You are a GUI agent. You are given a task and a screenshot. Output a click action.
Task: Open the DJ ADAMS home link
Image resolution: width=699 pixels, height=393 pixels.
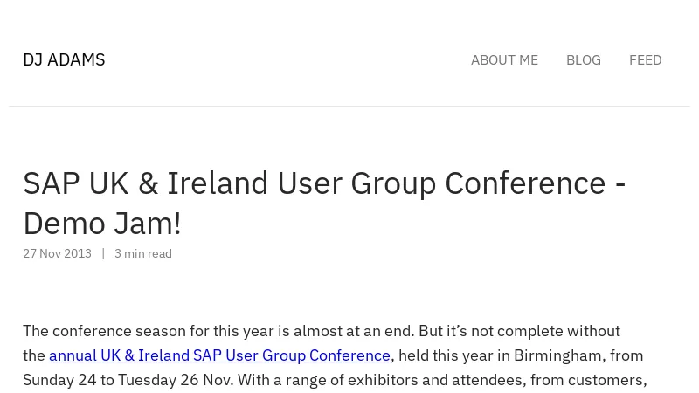coord(64,59)
